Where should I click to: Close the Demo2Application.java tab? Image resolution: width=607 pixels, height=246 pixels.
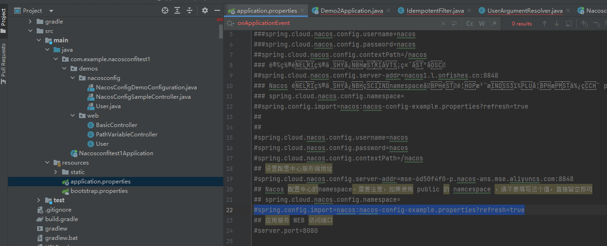point(389,11)
